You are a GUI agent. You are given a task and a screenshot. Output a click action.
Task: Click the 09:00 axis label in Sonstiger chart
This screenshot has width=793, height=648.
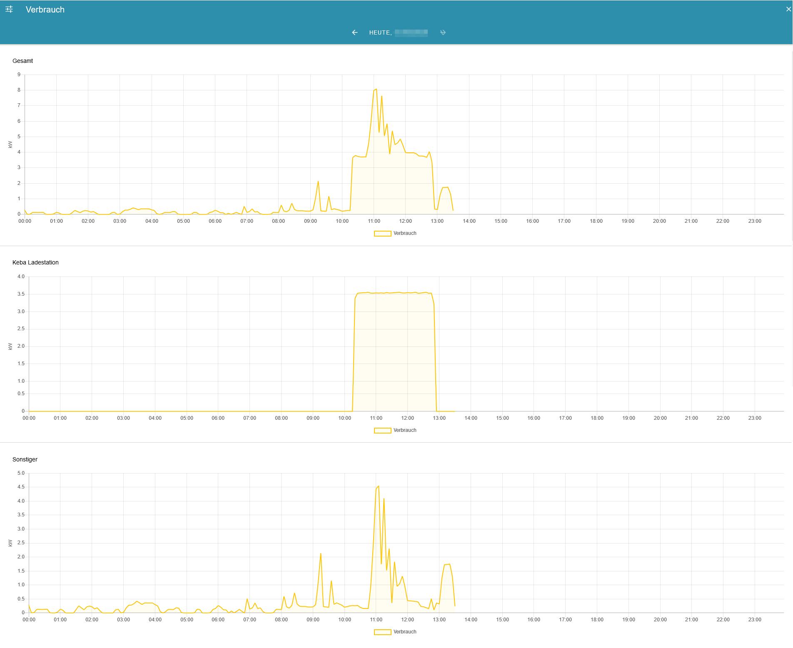pyautogui.click(x=313, y=620)
